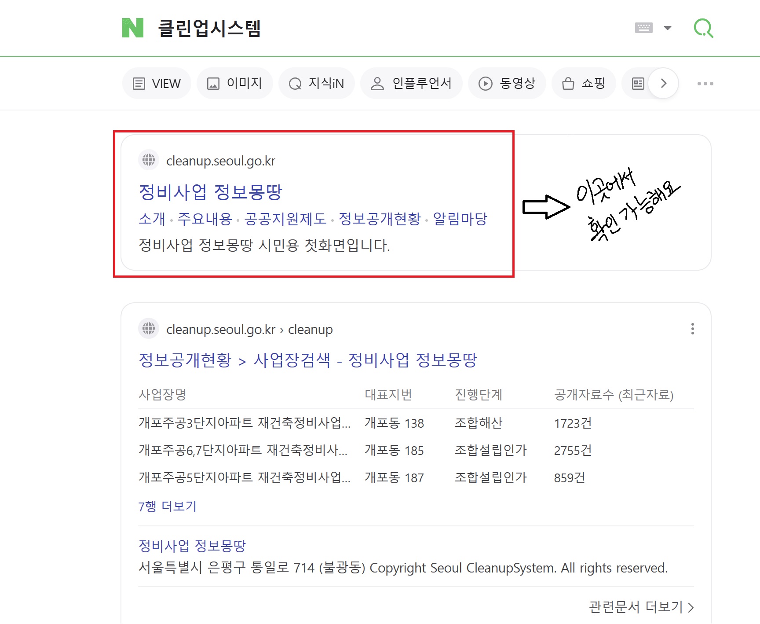The height and width of the screenshot is (624, 760).
Task: Open the 정보공개현황 sublink
Action: 380,219
